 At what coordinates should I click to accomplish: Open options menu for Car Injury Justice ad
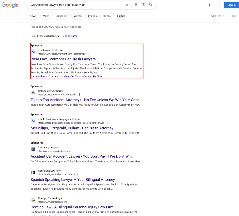click(73, 151)
